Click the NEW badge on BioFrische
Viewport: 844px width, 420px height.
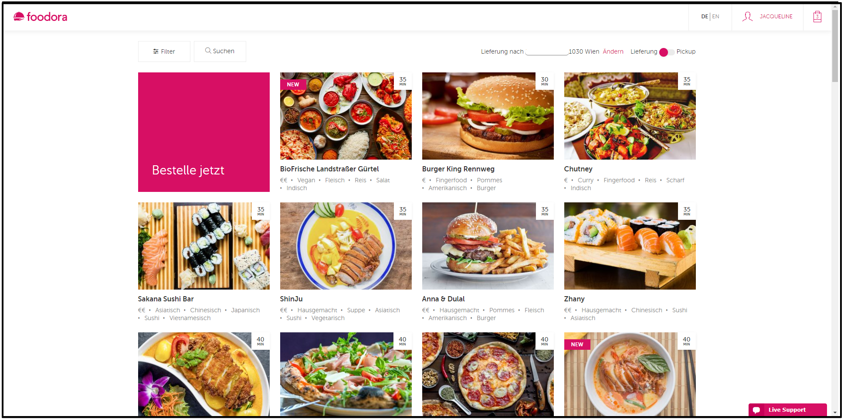pos(293,85)
